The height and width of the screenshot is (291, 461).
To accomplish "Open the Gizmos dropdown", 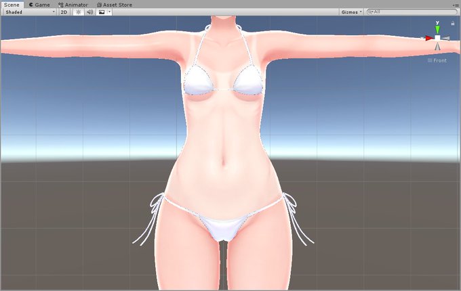I will [351, 12].
